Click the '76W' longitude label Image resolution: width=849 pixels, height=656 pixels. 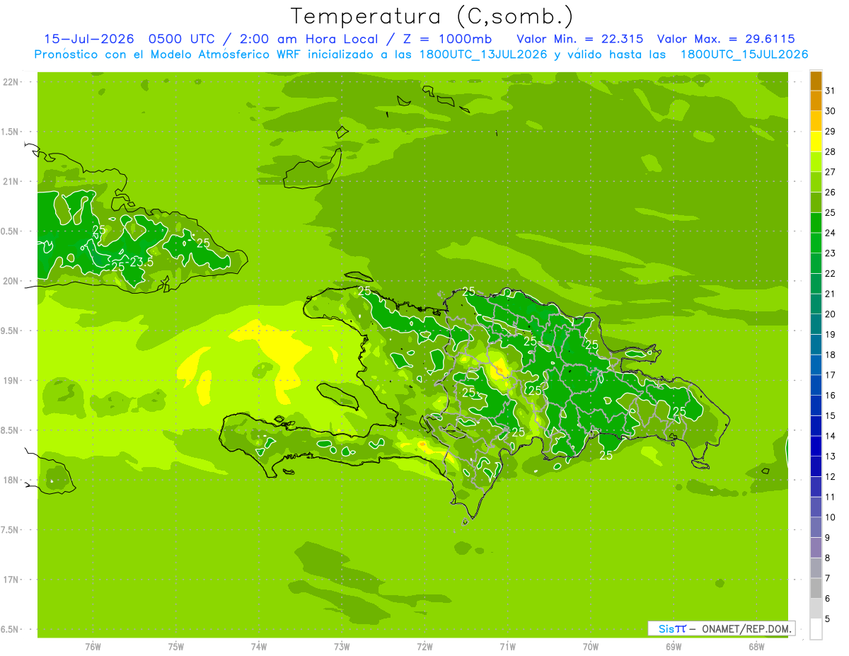pyautogui.click(x=93, y=647)
